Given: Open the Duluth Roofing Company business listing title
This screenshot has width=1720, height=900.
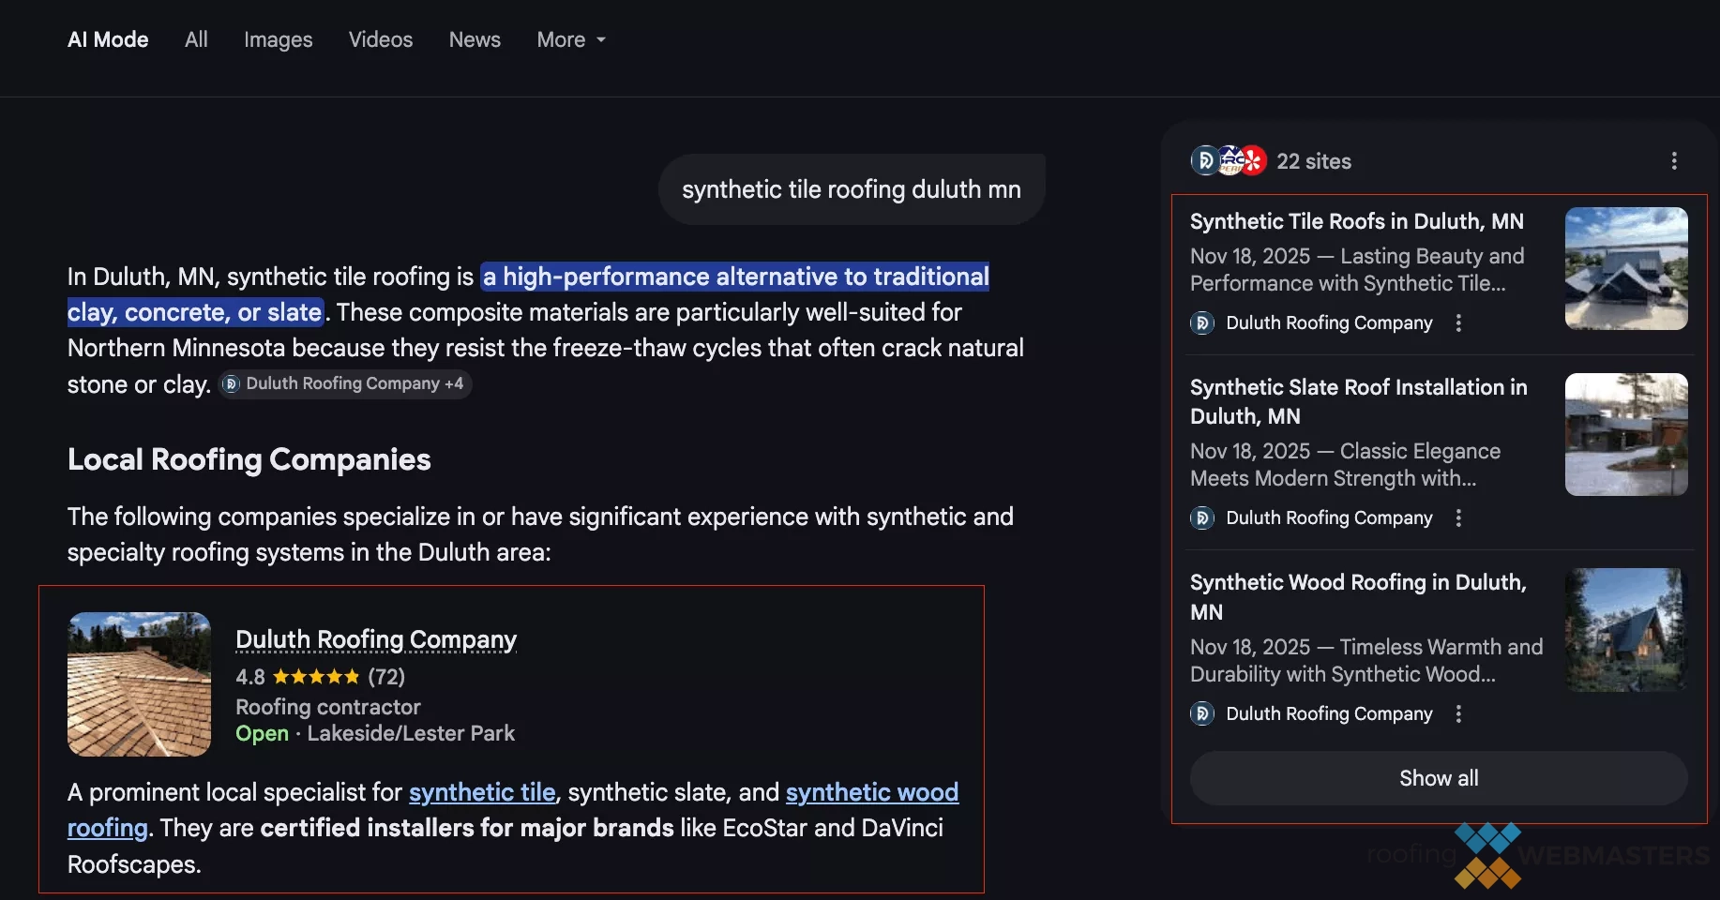Looking at the screenshot, I should [376, 639].
